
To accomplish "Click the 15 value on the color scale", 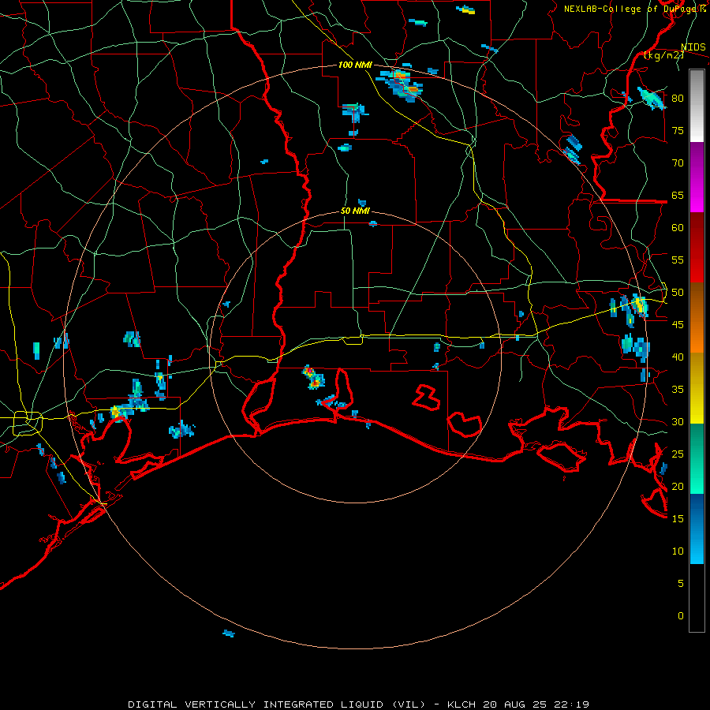I will (678, 519).
